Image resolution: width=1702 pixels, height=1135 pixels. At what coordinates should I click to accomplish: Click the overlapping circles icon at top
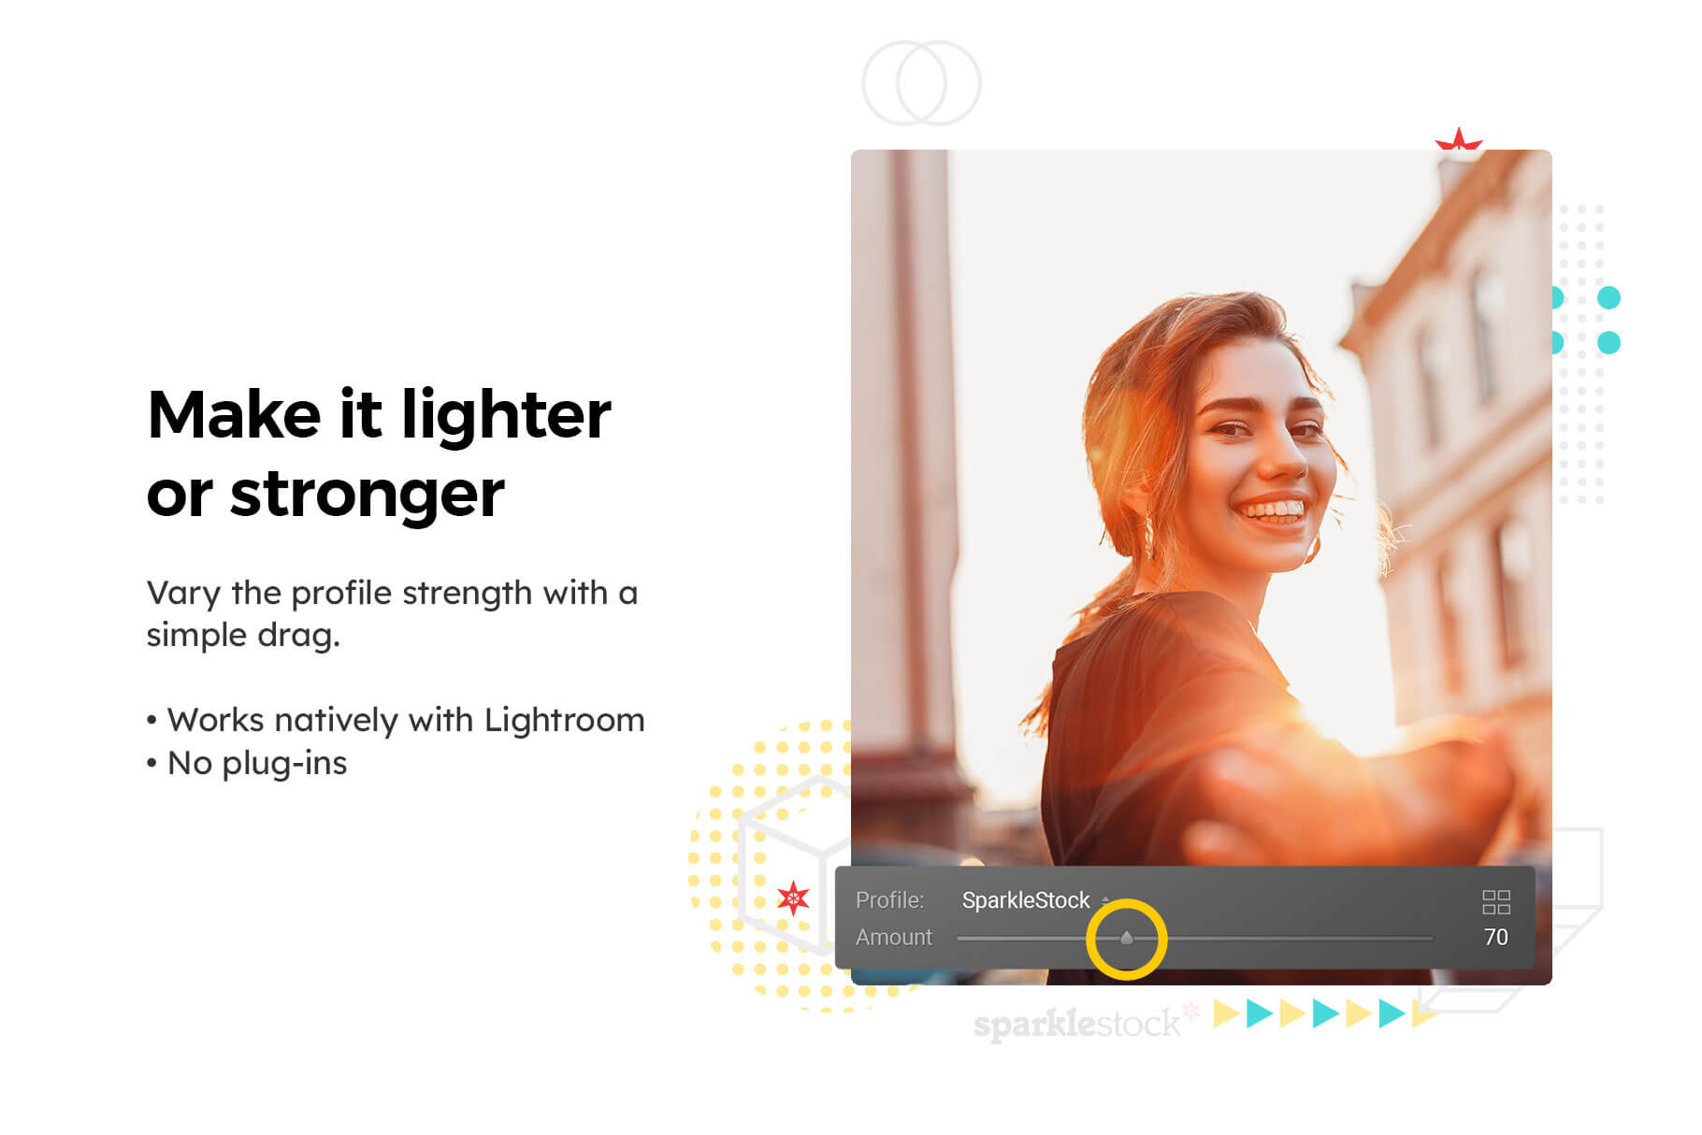[921, 83]
